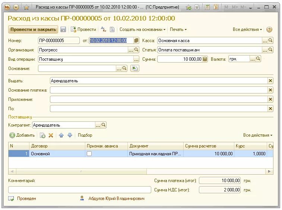
Task: Copy row with the duplicate icon
Action: tap(42, 135)
